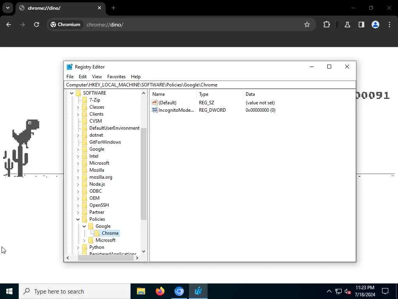This screenshot has width=398, height=299.
Task: Select the ODBC key
Action: [96, 191]
